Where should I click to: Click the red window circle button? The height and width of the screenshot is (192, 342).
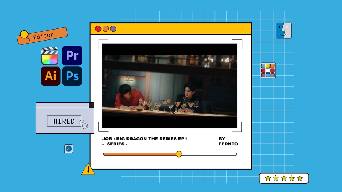pyautogui.click(x=98, y=29)
